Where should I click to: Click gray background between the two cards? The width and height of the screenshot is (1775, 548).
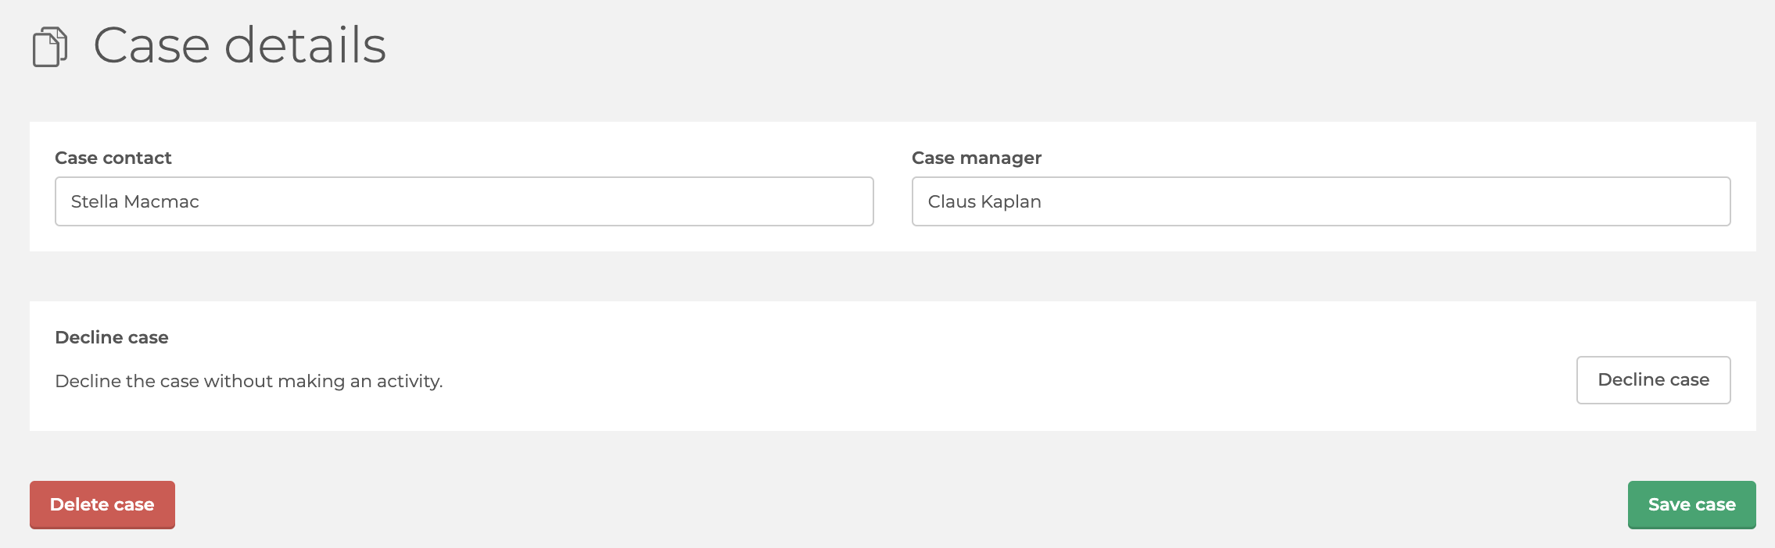pyautogui.click(x=893, y=276)
